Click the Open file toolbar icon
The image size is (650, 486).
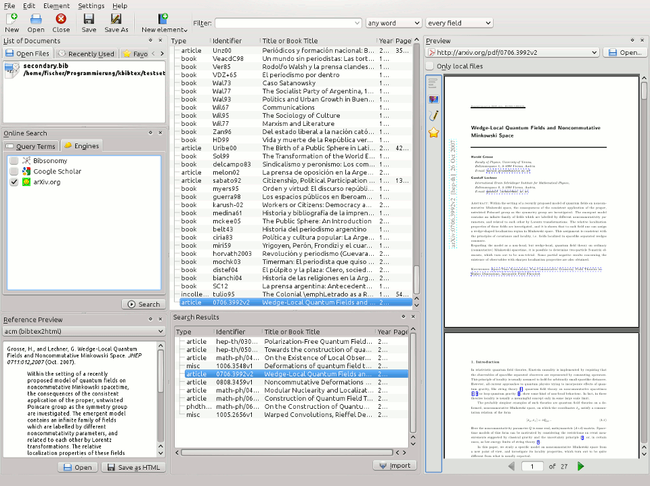(36, 23)
